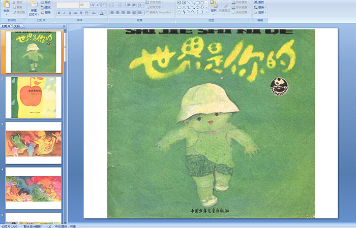Close the slide thumbnail pane
Viewport: 356px width, 228px height.
point(64,26)
